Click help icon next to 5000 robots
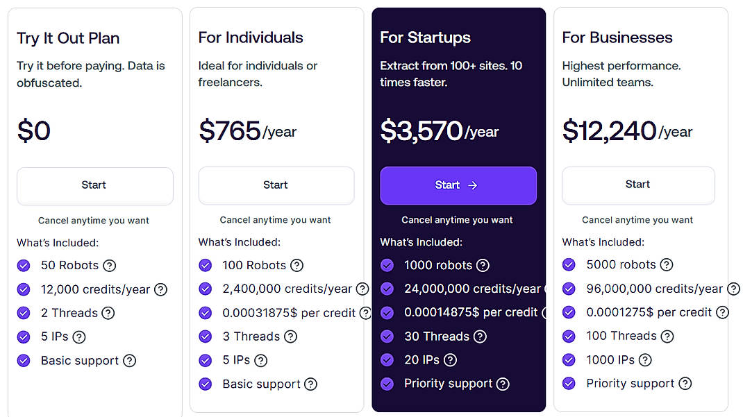The height and width of the screenshot is (417, 743). (x=667, y=265)
